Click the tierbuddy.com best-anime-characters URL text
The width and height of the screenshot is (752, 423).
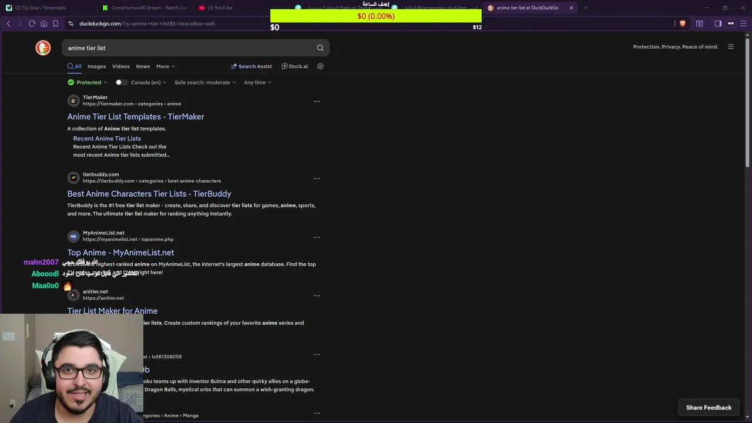coord(152,181)
